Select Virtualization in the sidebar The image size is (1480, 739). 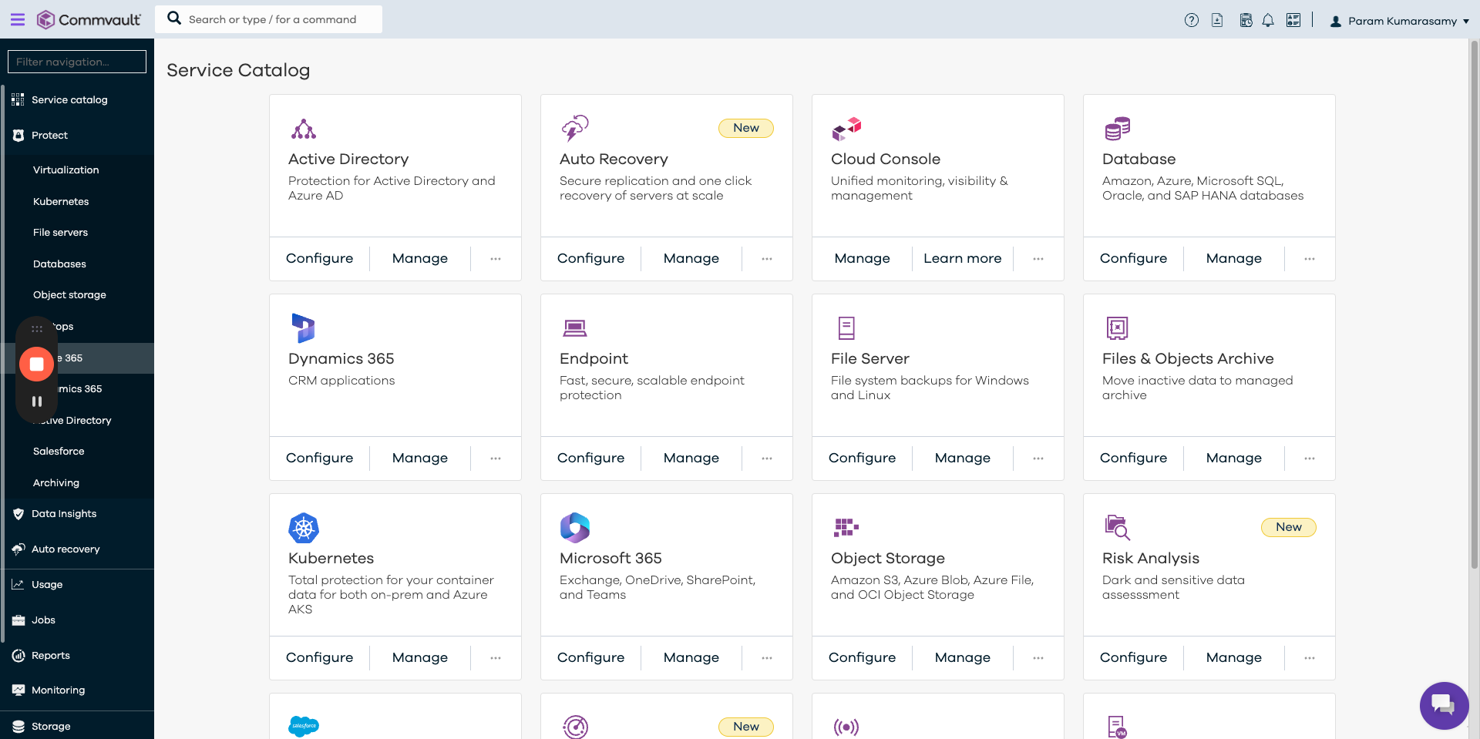point(66,170)
